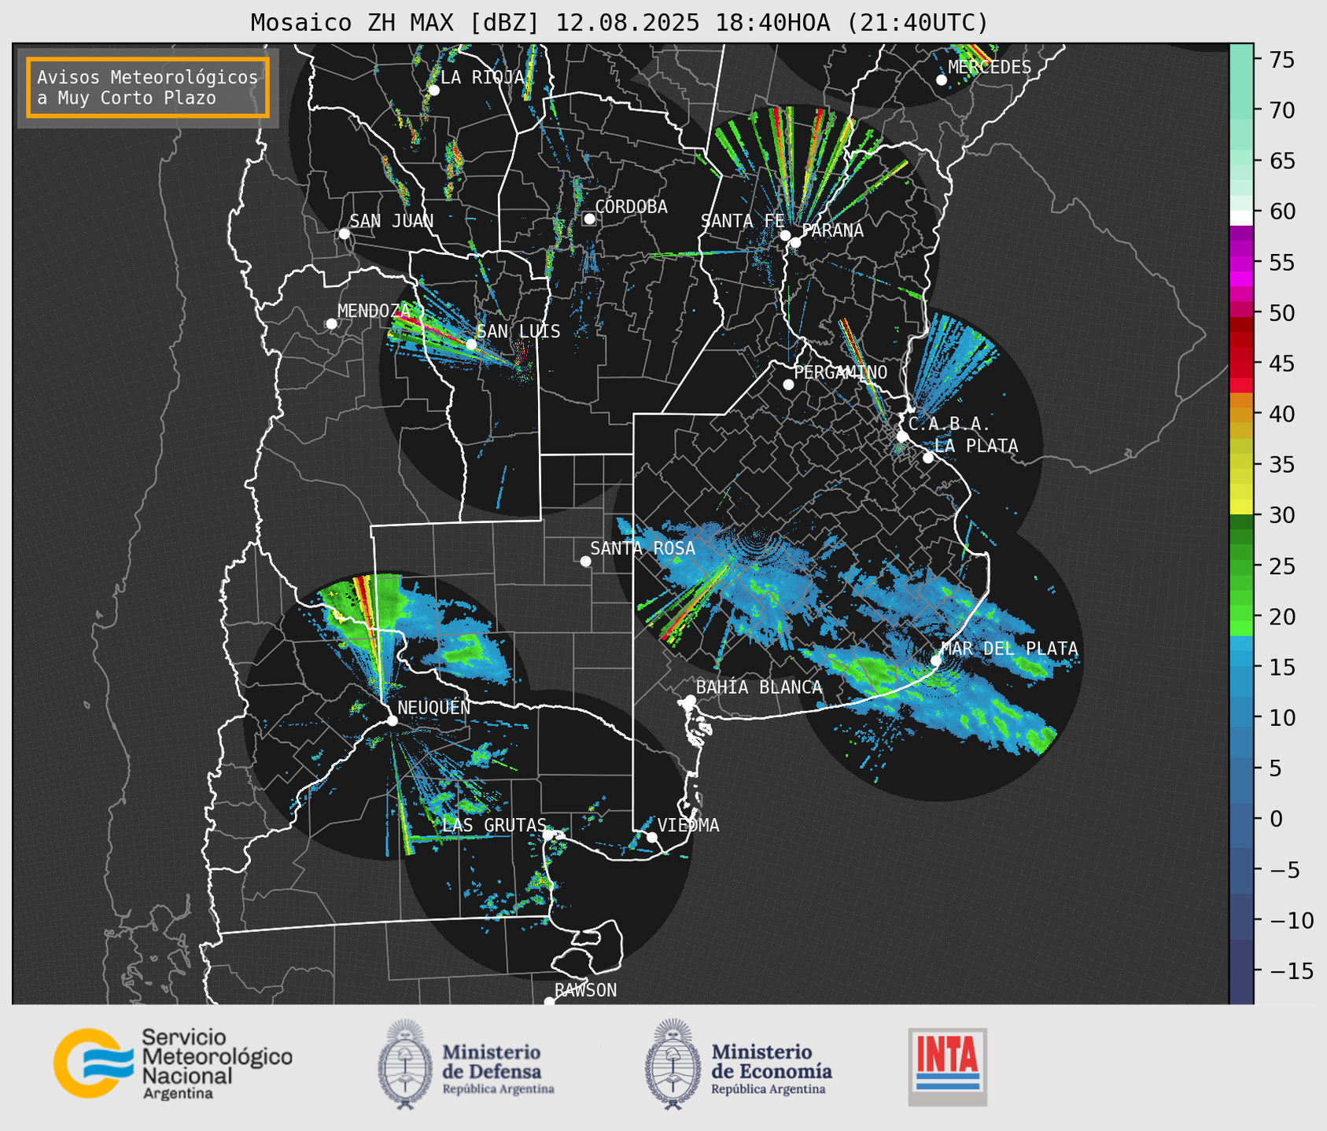The image size is (1327, 1131).
Task: Click the BAHÍA BLANCA label text
Action: [x=759, y=687]
